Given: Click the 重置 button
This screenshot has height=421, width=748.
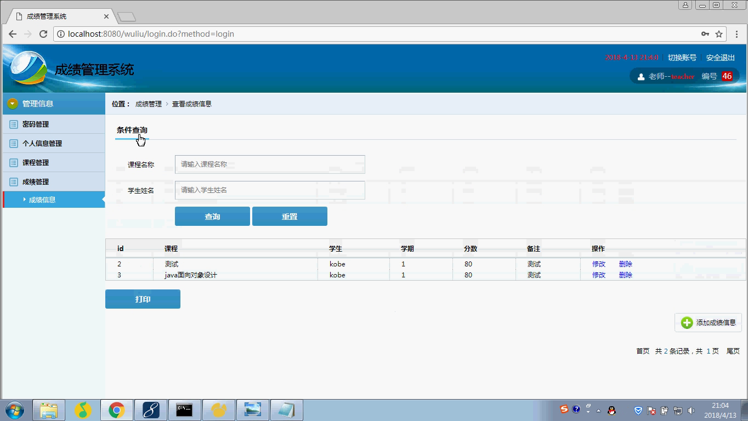Looking at the screenshot, I should pos(290,217).
